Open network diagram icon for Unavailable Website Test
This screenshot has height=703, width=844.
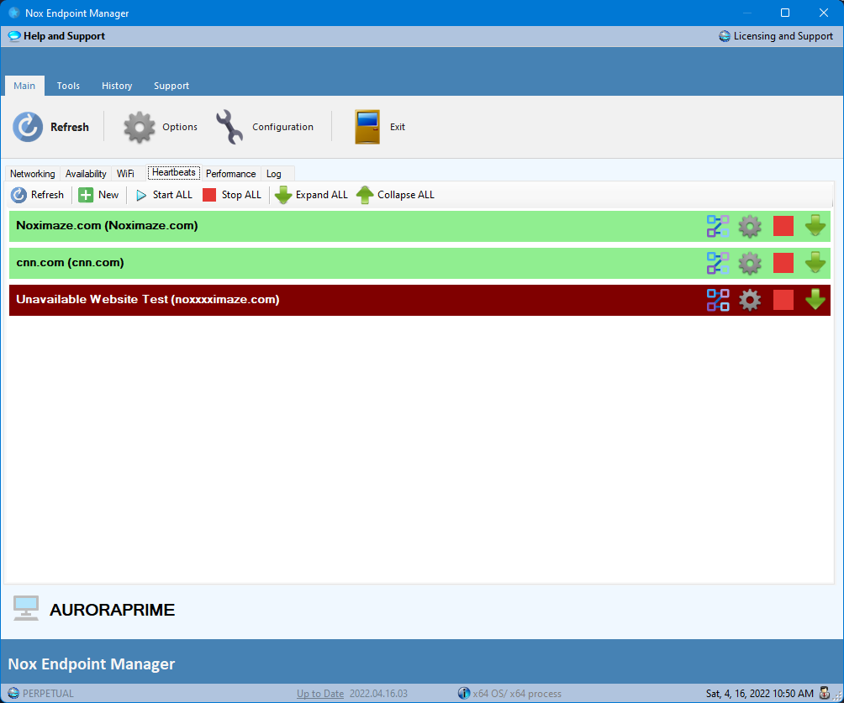click(x=718, y=300)
